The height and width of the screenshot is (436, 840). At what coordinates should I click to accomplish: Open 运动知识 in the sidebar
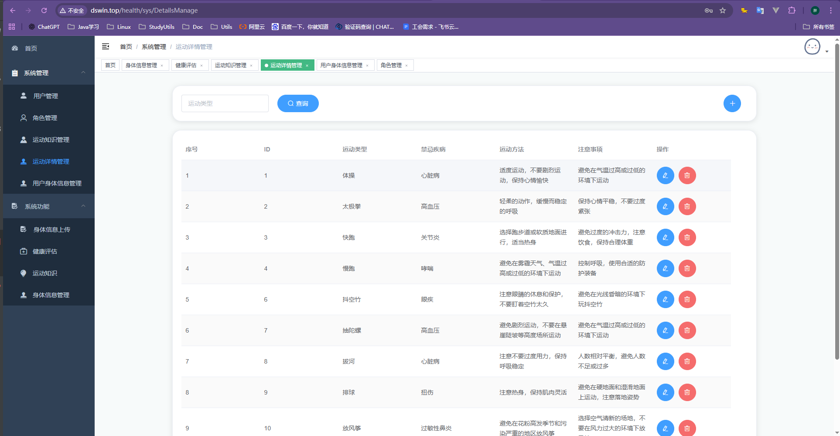click(x=49, y=273)
